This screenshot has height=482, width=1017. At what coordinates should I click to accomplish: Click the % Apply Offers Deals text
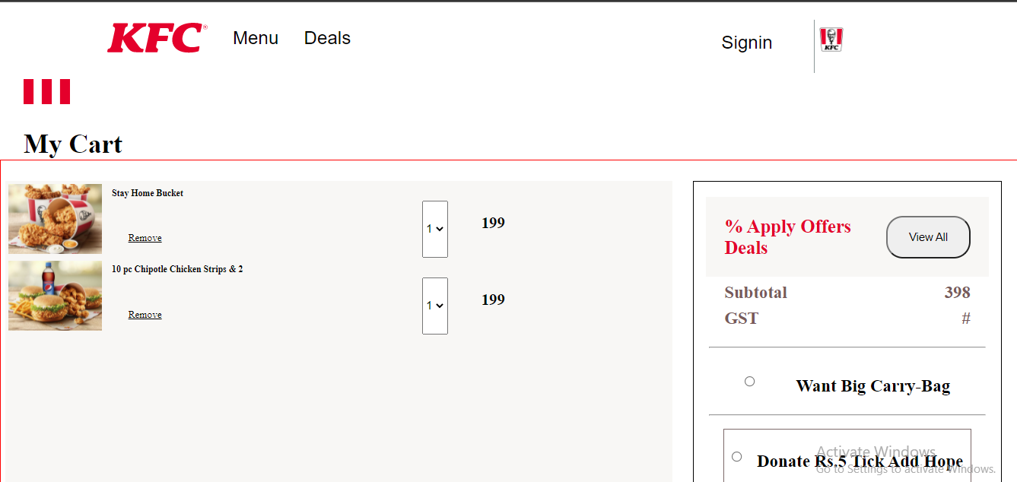click(x=787, y=237)
